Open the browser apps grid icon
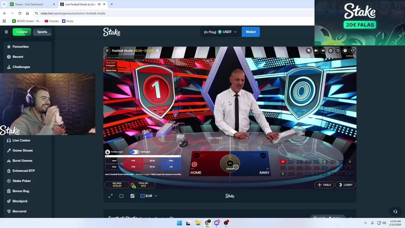Viewport: 405px width, 228px height. click(x=4, y=21)
